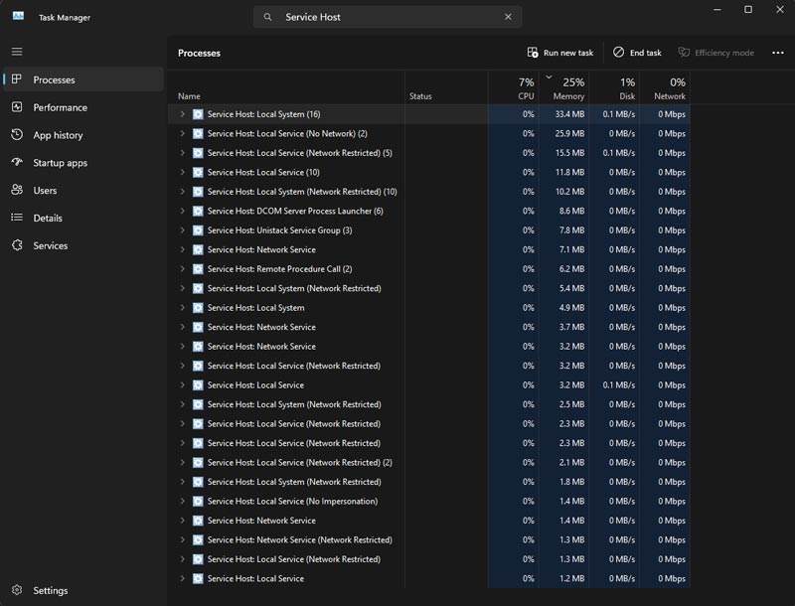795x606 pixels.
Task: Expand Local Service (No Network) (2)
Action: click(182, 134)
